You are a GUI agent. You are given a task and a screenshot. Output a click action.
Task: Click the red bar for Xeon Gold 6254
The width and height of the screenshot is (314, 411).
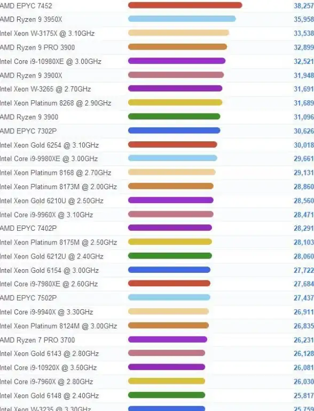[x=172, y=144]
